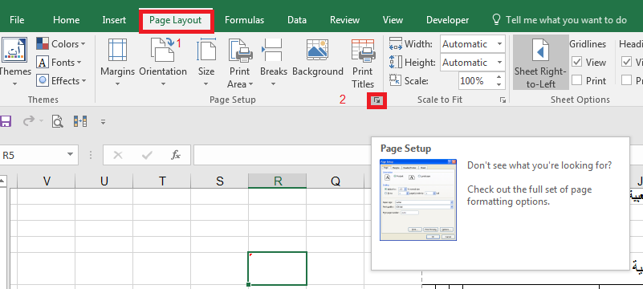
Task: Switch to the Data tab
Action: click(x=297, y=20)
